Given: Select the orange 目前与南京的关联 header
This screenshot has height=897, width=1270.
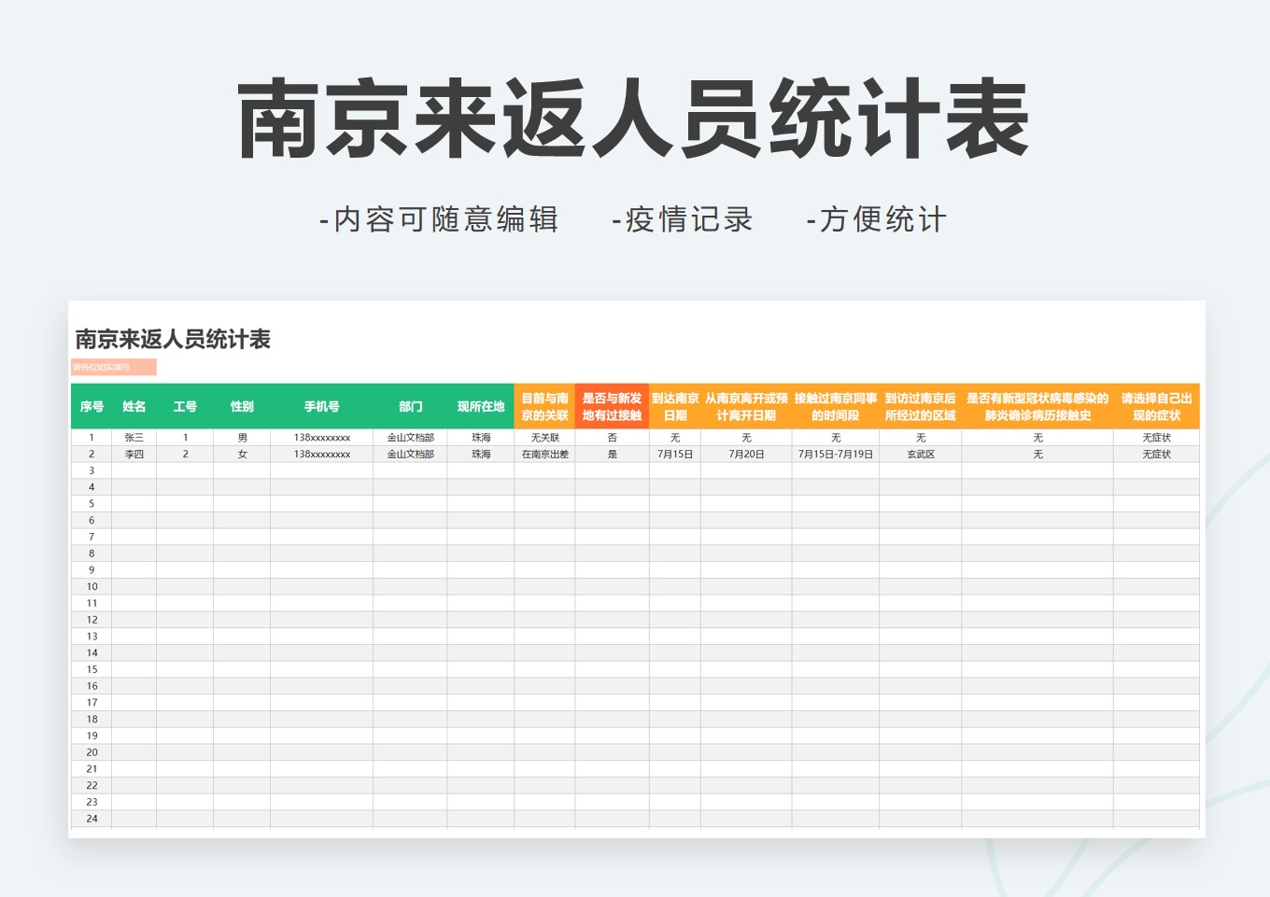Looking at the screenshot, I should pyautogui.click(x=545, y=406).
